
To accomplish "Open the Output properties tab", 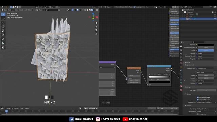I will 181,54.
